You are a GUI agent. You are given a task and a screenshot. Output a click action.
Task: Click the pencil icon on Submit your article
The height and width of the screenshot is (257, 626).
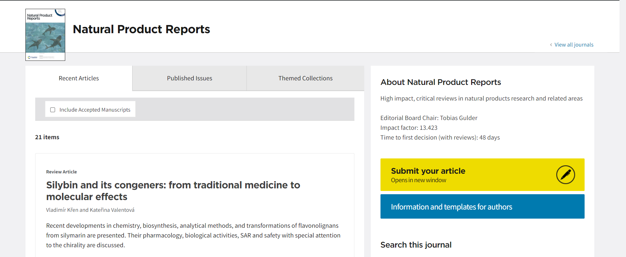click(565, 175)
